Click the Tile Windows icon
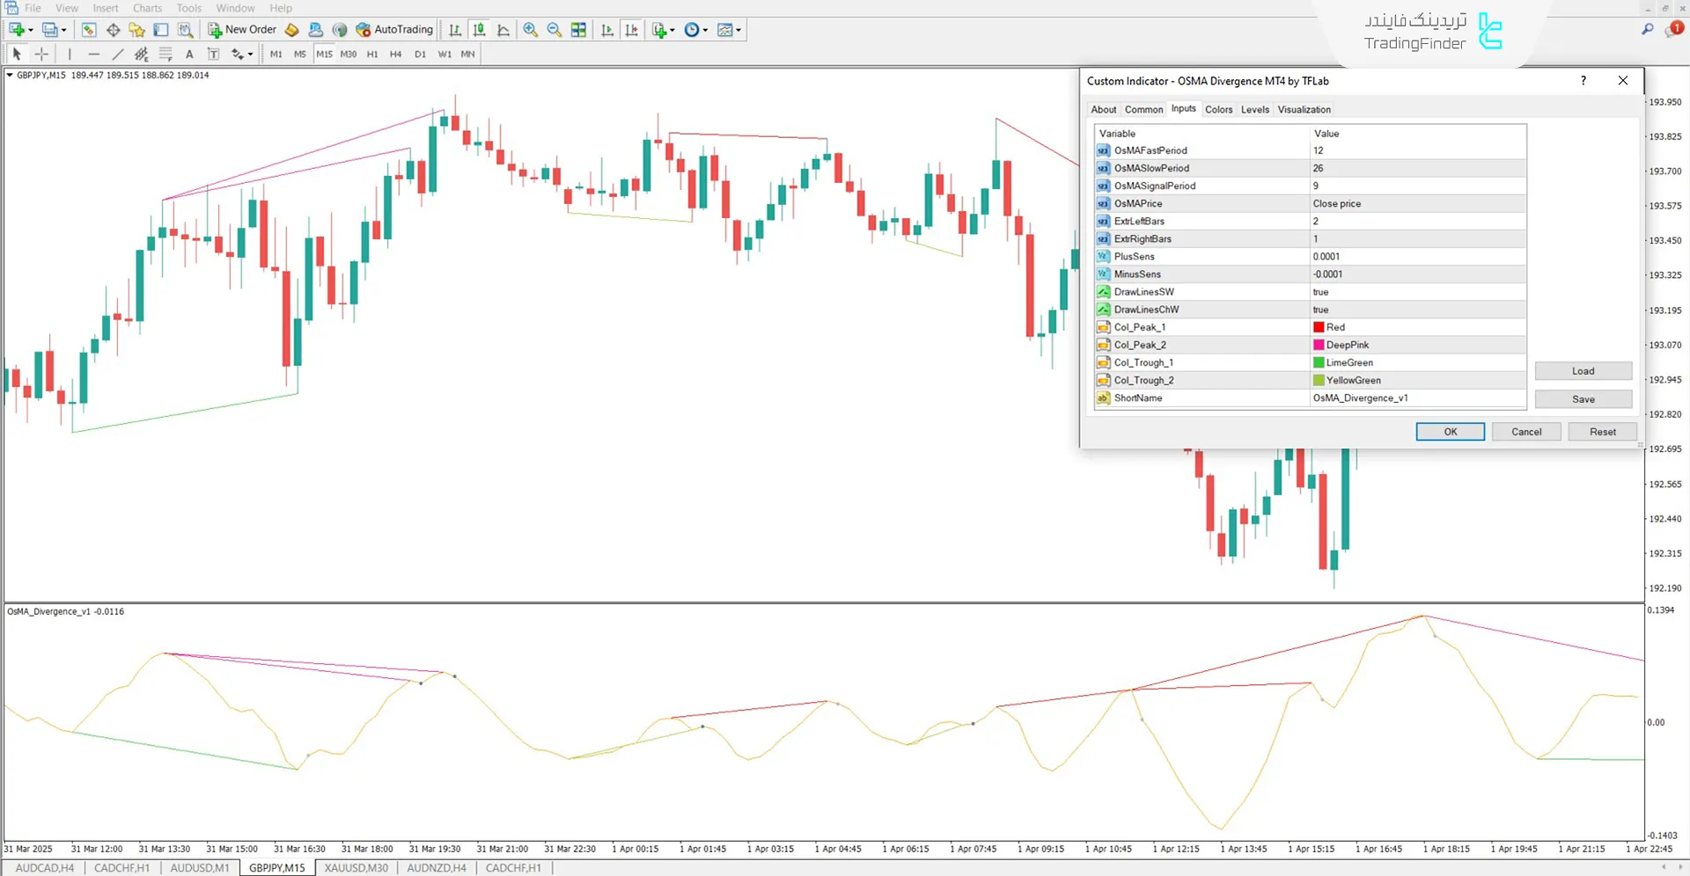1690x876 pixels. click(578, 29)
